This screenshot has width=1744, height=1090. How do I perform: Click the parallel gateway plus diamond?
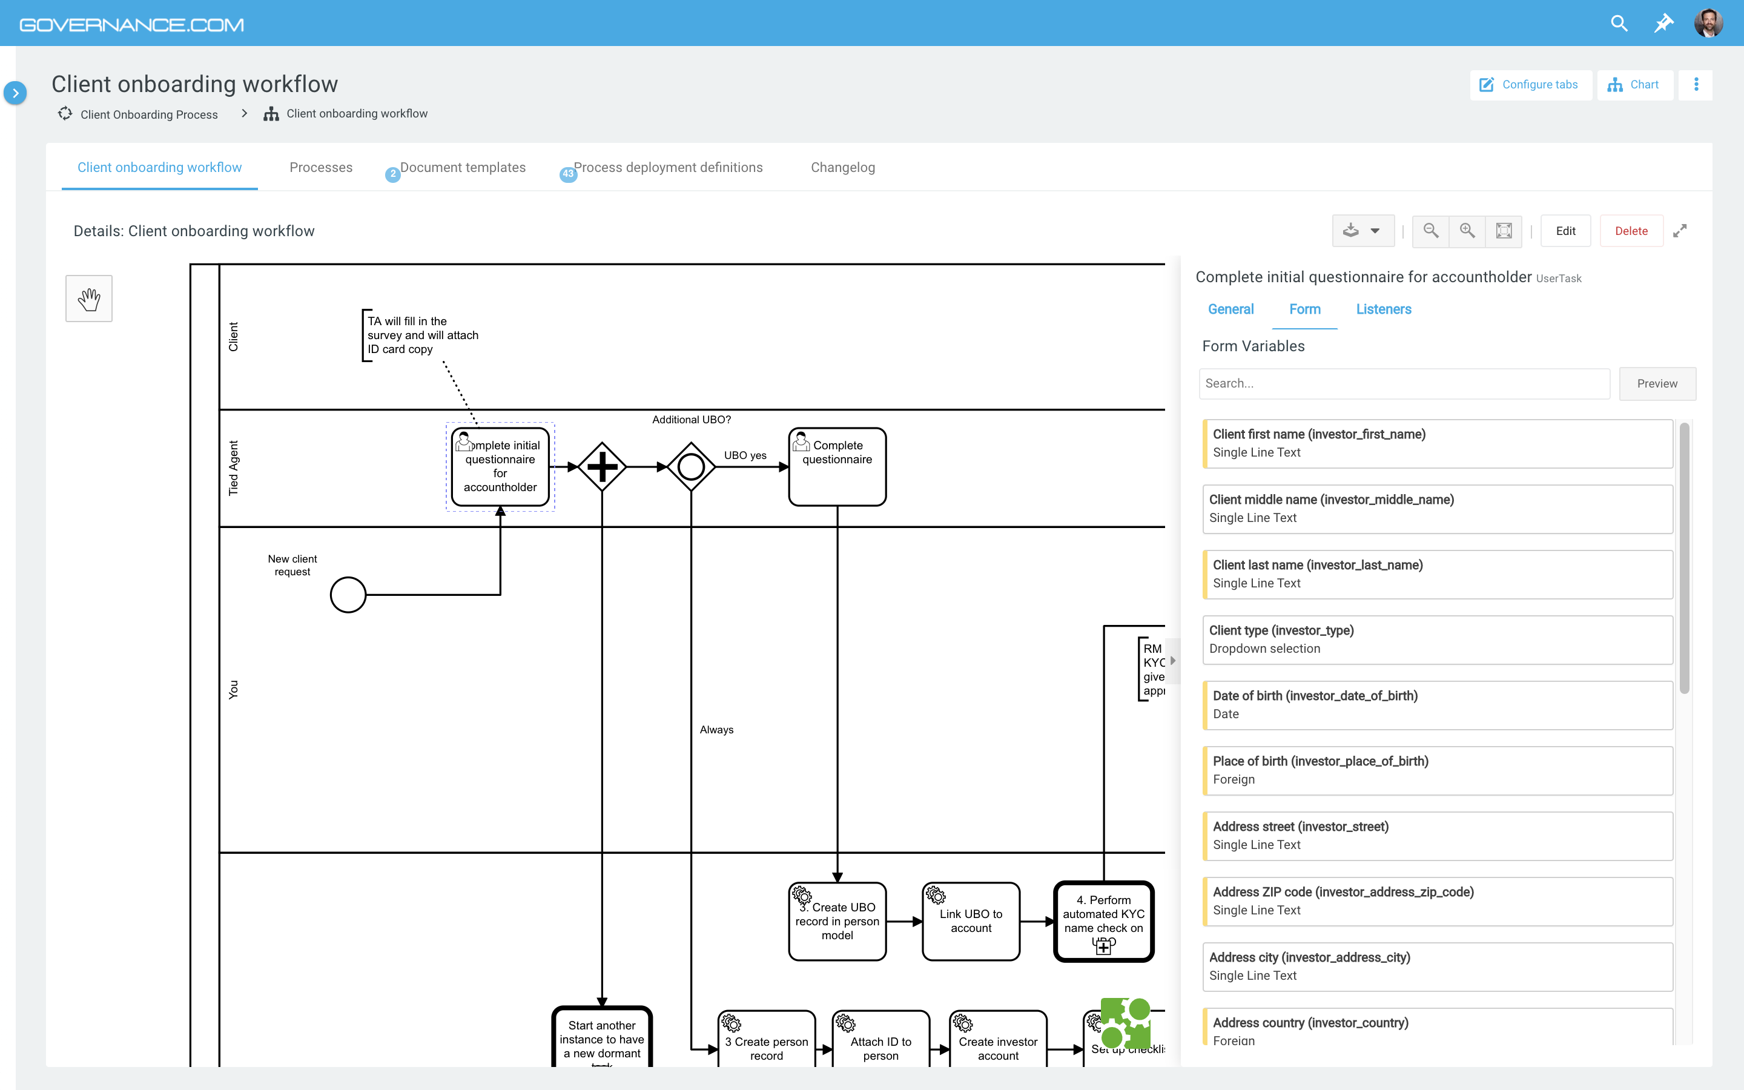point(602,467)
